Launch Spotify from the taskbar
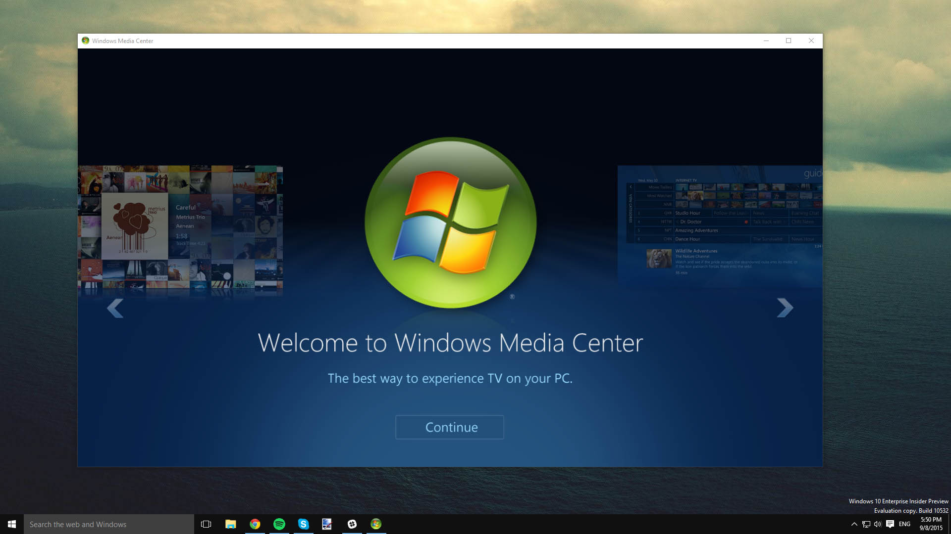Image resolution: width=951 pixels, height=534 pixels. [279, 524]
